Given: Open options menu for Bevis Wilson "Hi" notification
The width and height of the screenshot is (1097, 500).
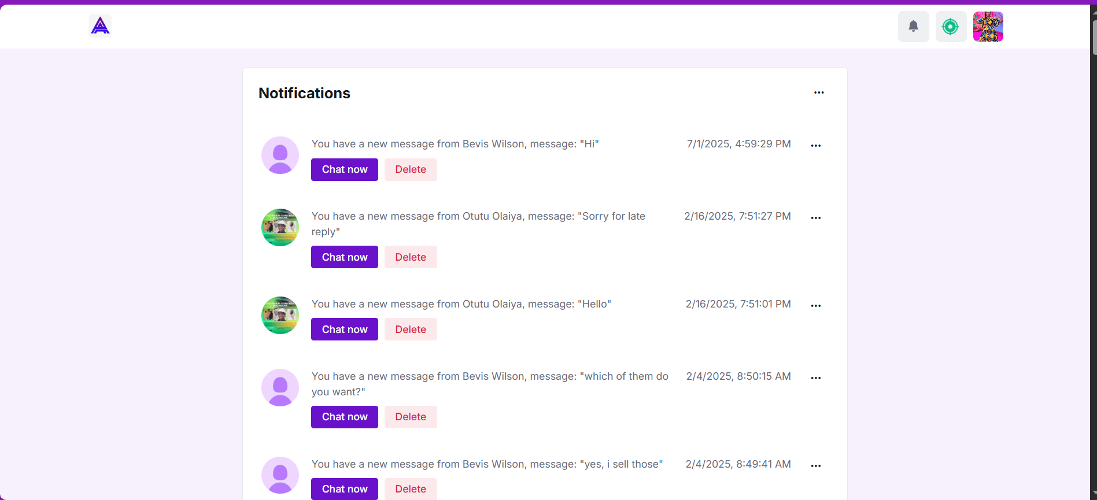Looking at the screenshot, I should pyautogui.click(x=815, y=146).
